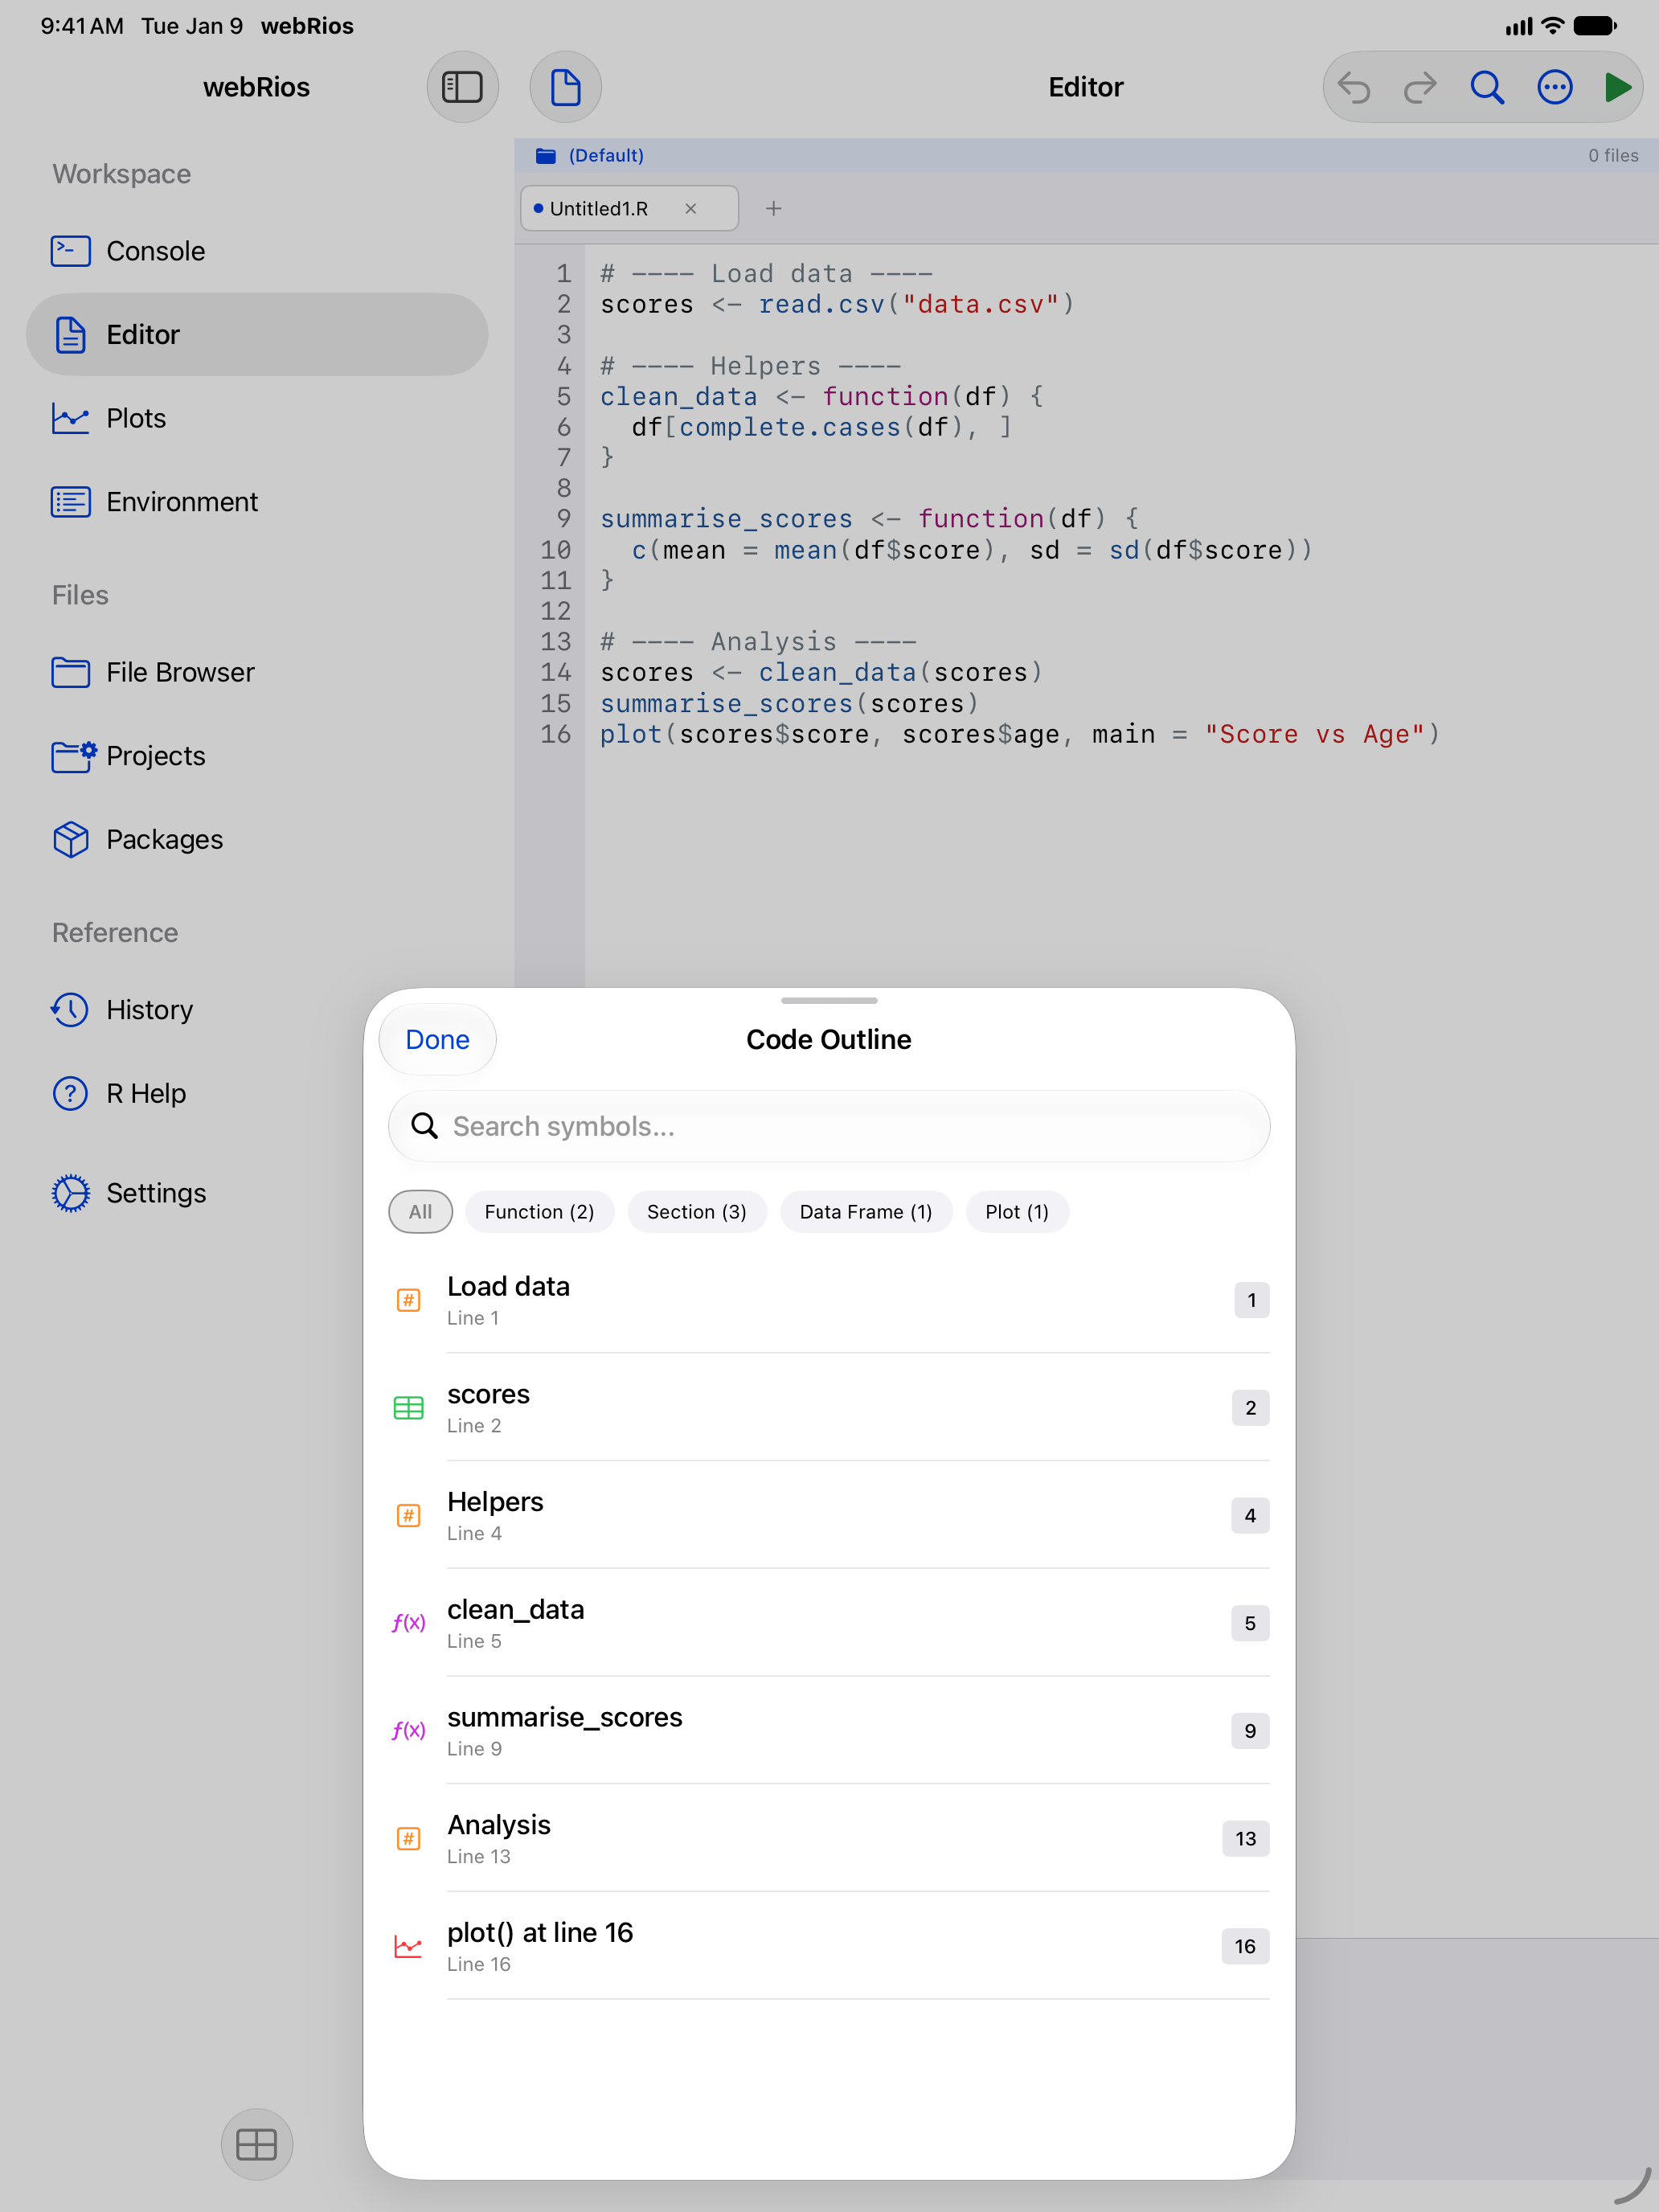Open Plots from the sidebar

(257, 418)
